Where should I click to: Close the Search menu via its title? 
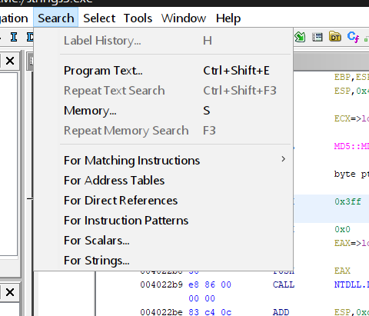point(56,18)
